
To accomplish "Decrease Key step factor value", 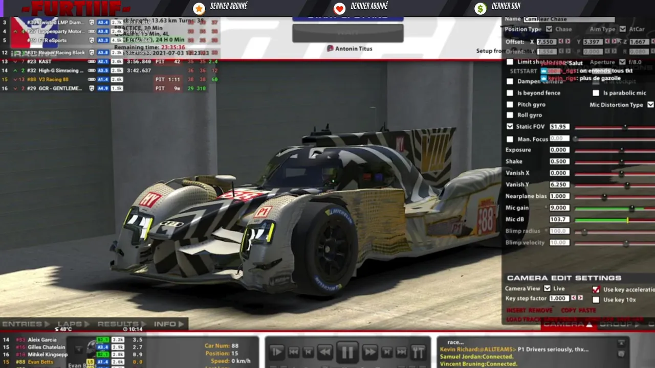I will pyautogui.click(x=574, y=297).
